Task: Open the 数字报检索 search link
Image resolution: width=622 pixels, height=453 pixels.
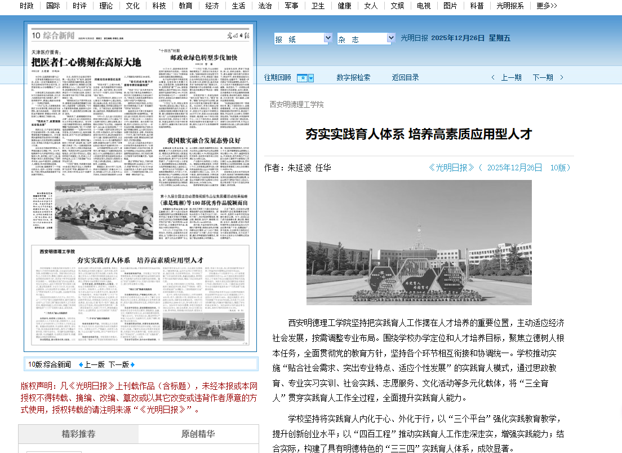Action: (353, 78)
